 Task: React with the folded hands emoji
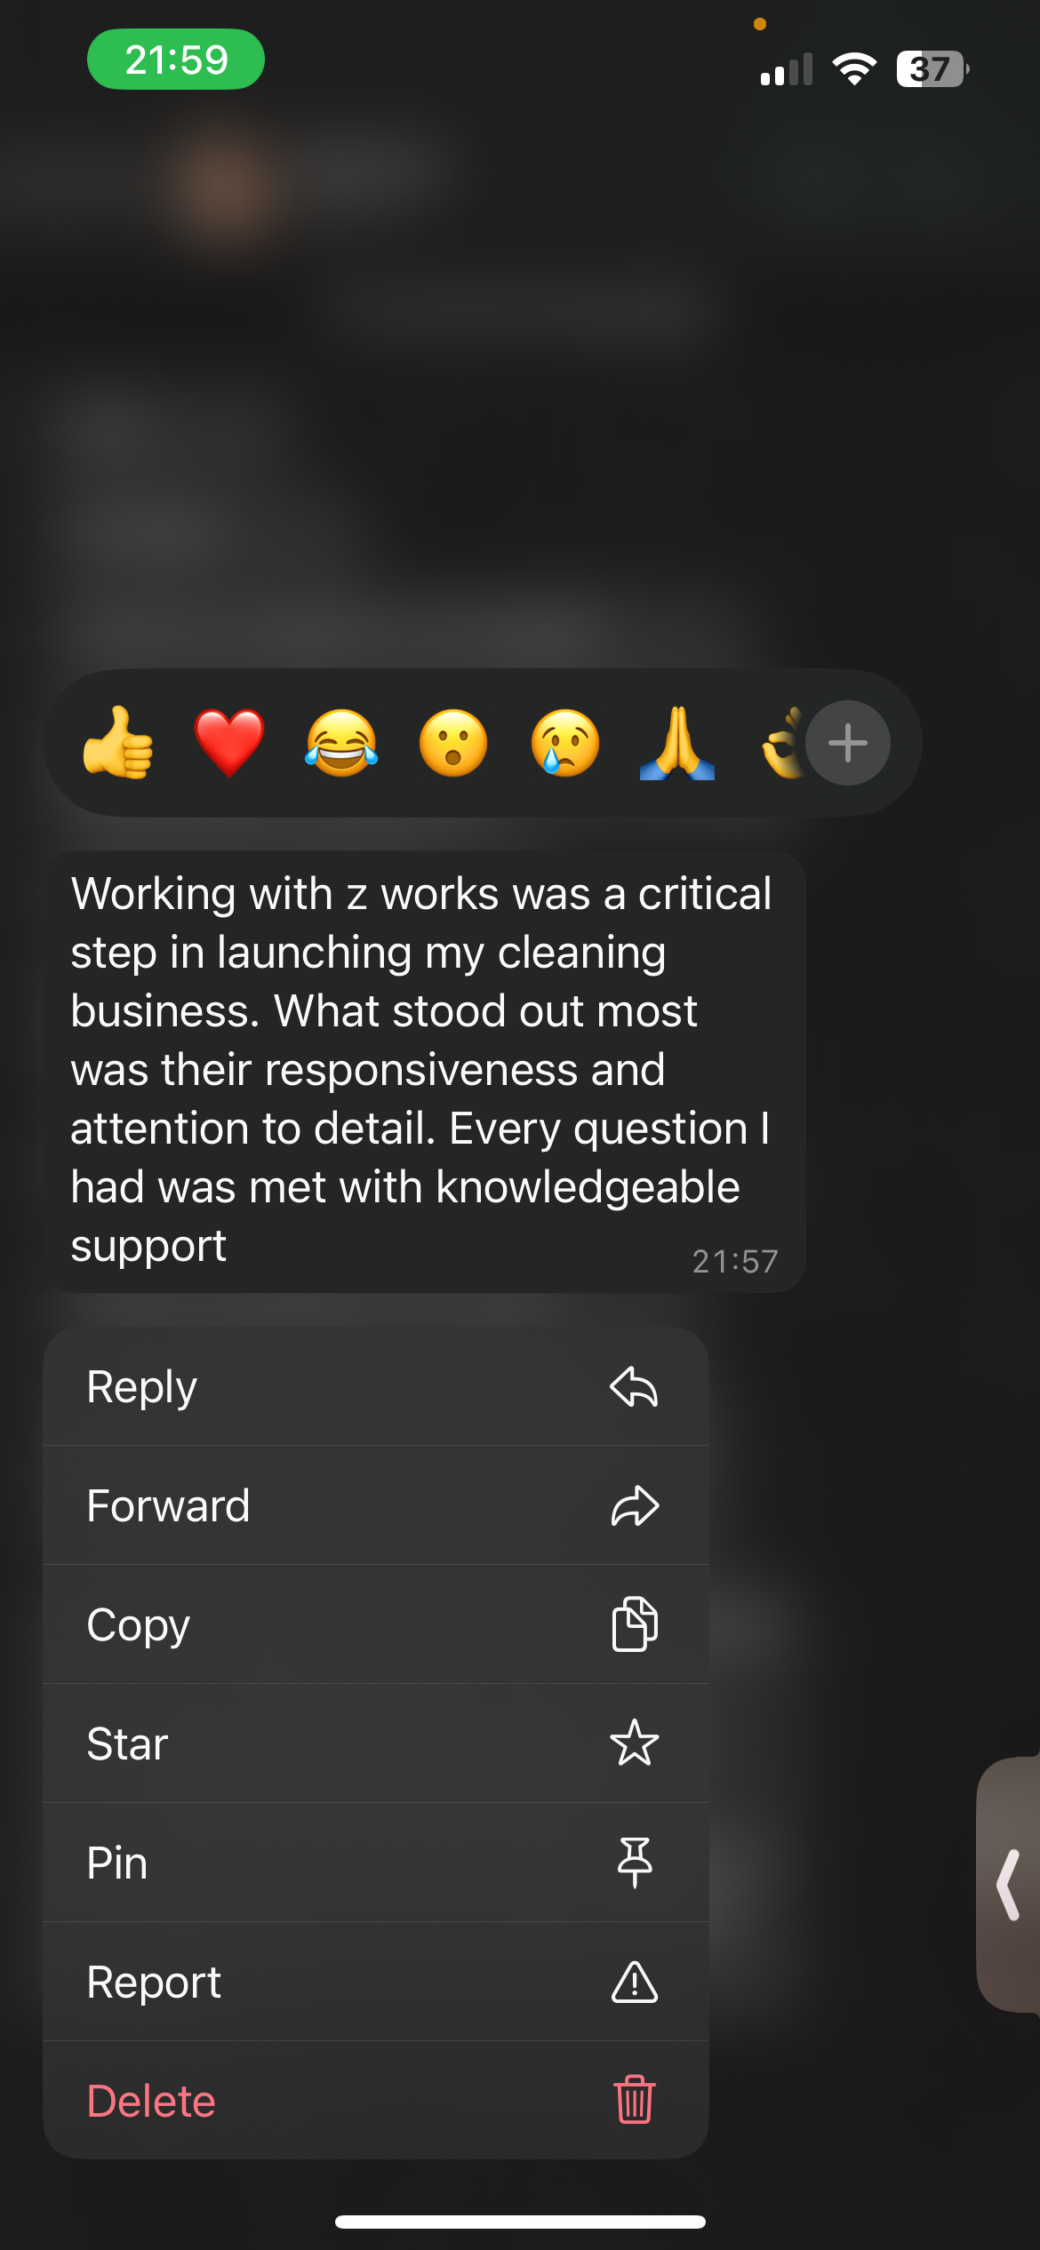(677, 743)
